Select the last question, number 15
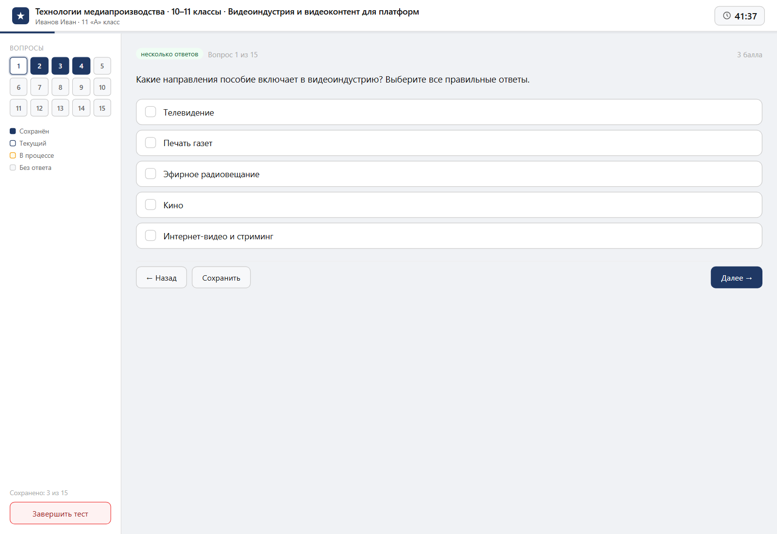Viewport: 777px width, 534px height. [x=102, y=108]
